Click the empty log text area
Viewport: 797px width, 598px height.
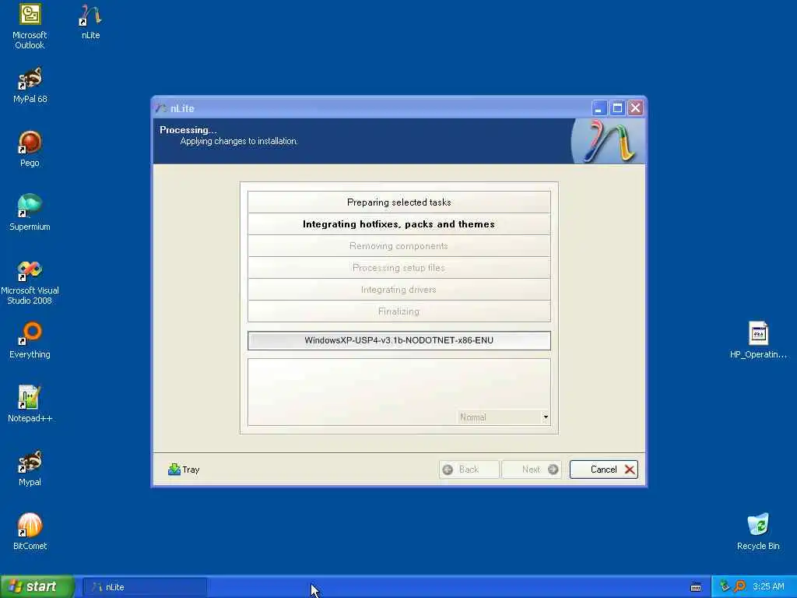pos(399,392)
